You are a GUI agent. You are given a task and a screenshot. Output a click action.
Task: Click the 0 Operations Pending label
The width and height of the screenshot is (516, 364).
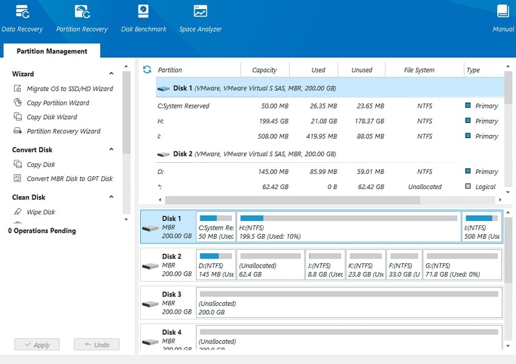coord(42,231)
